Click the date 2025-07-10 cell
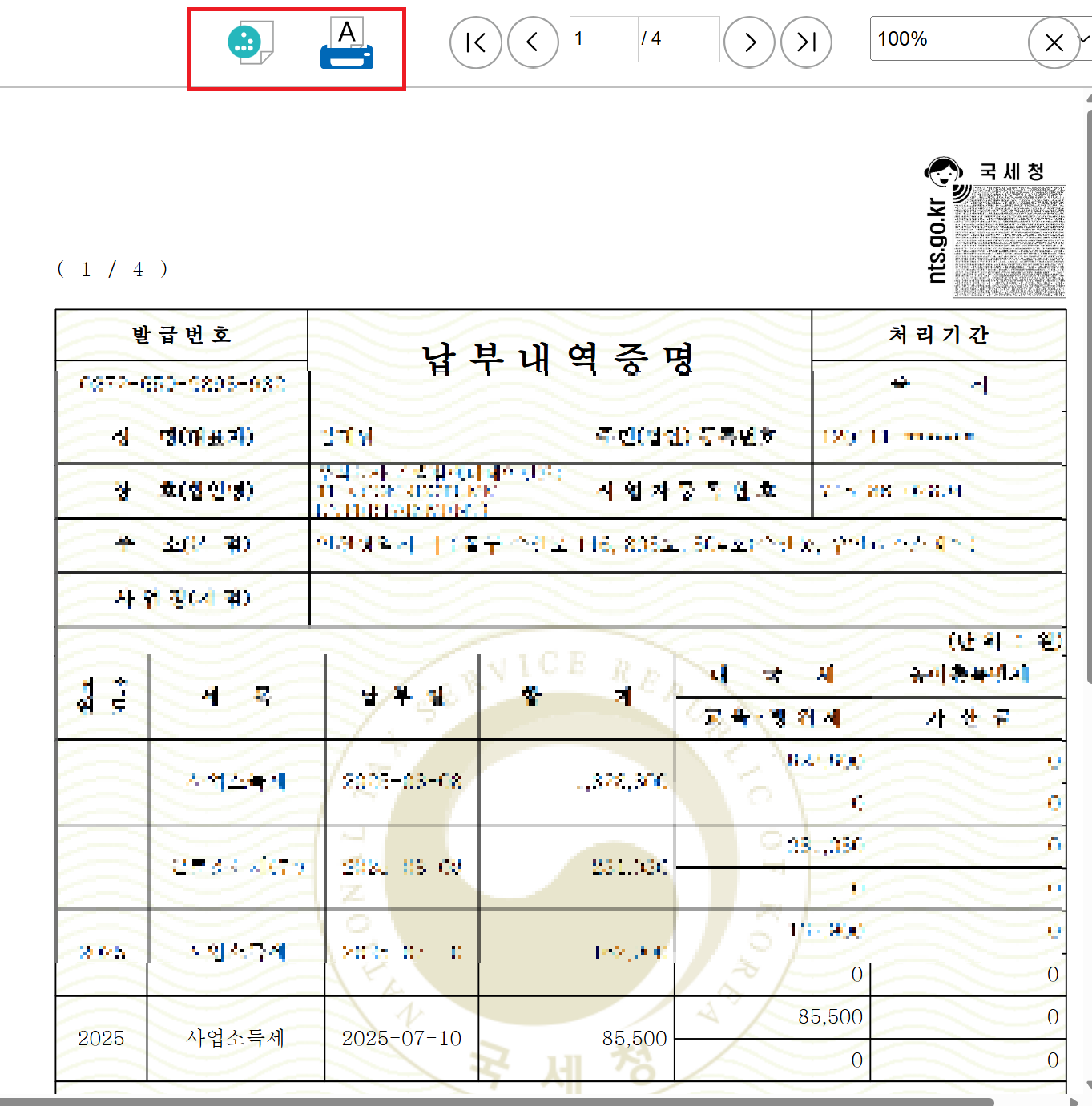 click(x=401, y=1038)
